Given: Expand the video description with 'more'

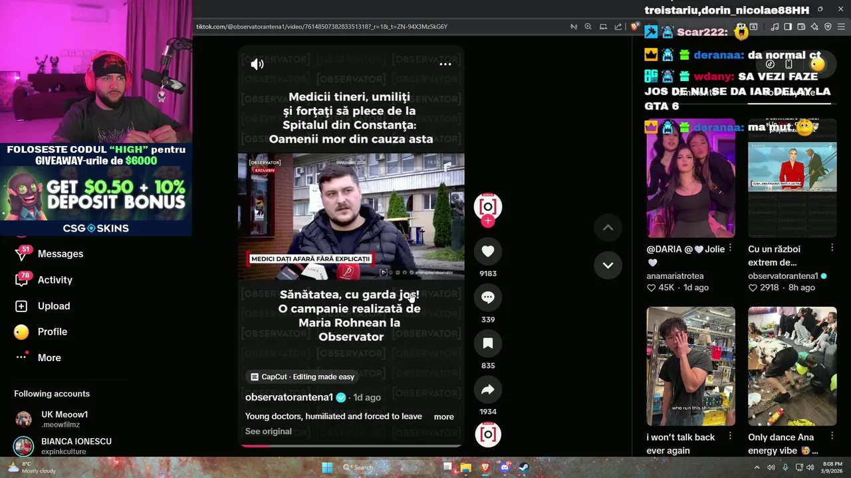Looking at the screenshot, I should coord(443,417).
